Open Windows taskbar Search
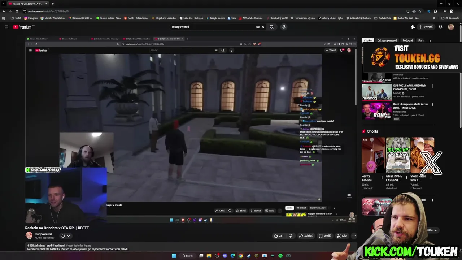The height and width of the screenshot is (260, 462). point(188,256)
